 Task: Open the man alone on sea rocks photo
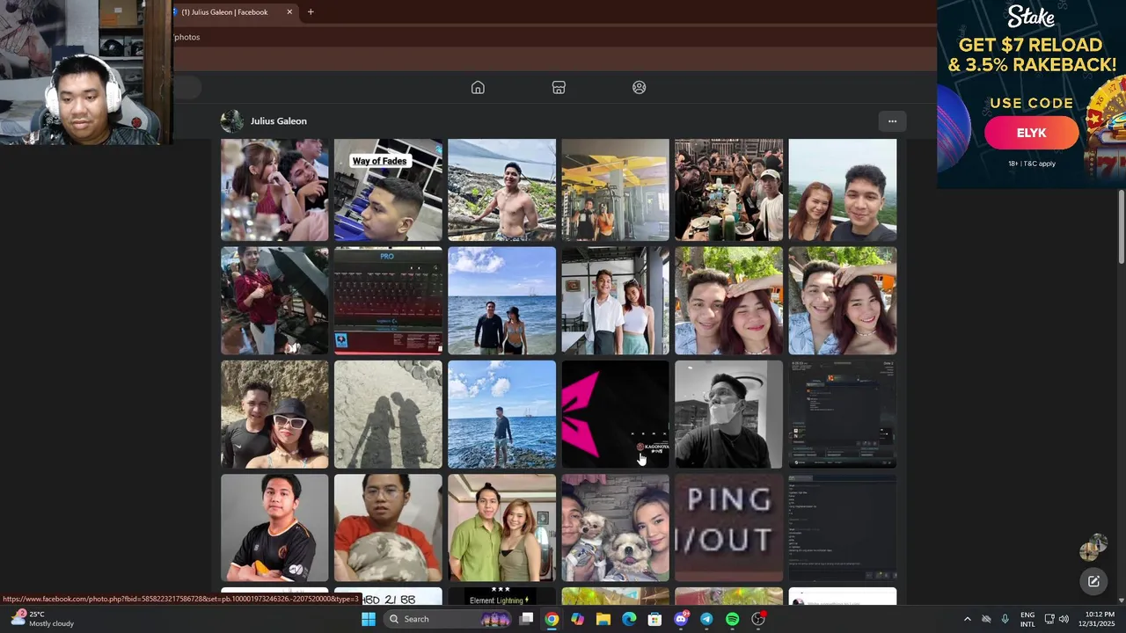501,414
